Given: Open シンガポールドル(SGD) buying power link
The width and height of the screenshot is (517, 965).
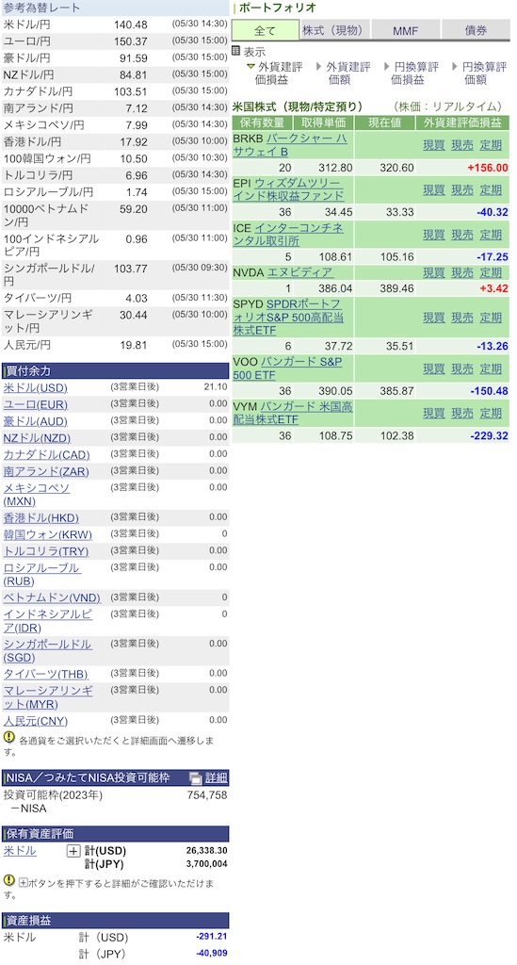Looking at the screenshot, I should click(x=48, y=650).
